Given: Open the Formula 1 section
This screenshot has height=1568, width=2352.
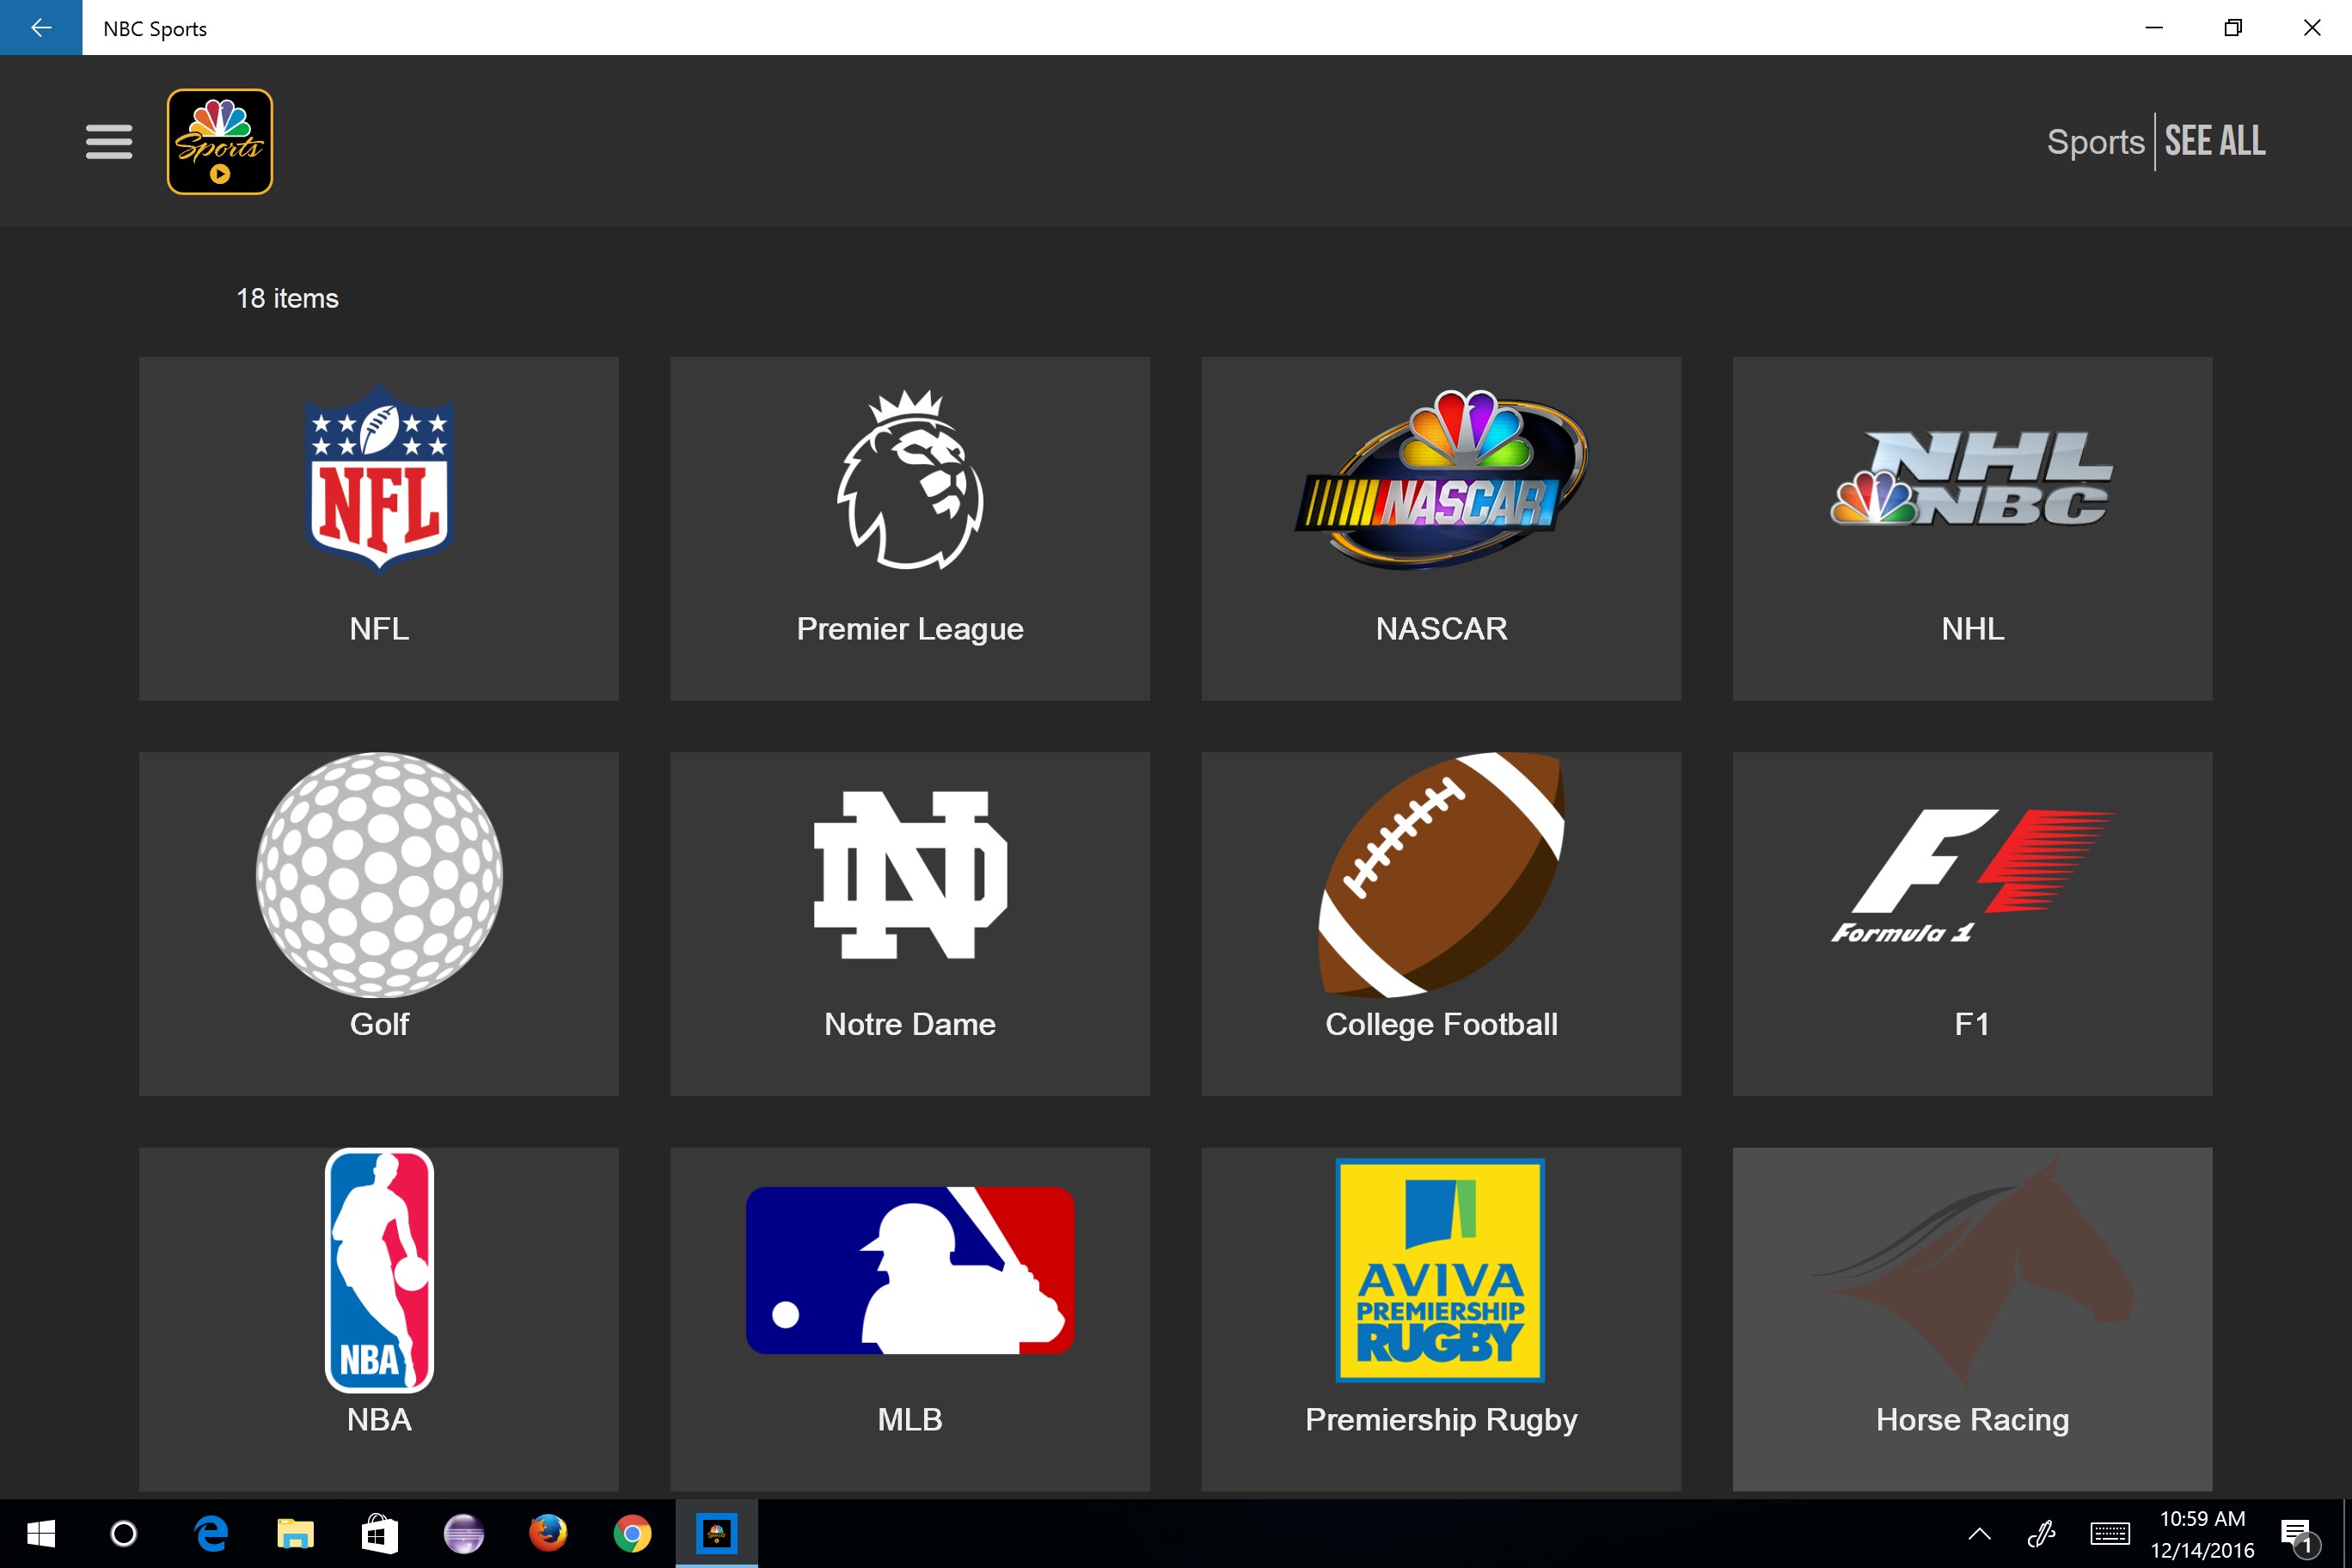Looking at the screenshot, I should click(1969, 892).
